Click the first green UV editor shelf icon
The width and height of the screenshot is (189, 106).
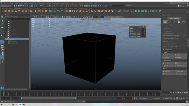tap(136, 11)
